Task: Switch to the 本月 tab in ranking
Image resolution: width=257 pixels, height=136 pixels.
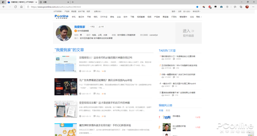Action: (168, 110)
